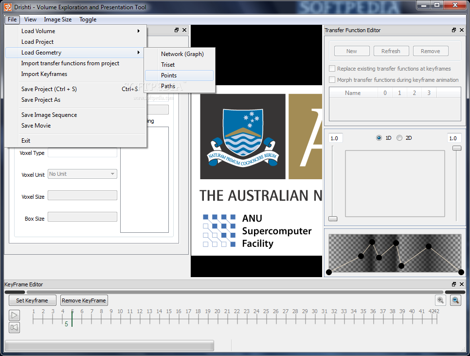Play the keyframe animation
This screenshot has width=470, height=356.
14,315
